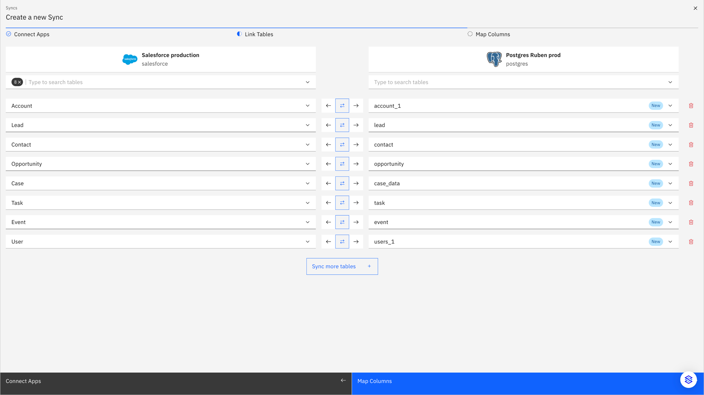Select the Salesforce production app header
Image resolution: width=704 pixels, height=395 pixels.
coord(161,59)
